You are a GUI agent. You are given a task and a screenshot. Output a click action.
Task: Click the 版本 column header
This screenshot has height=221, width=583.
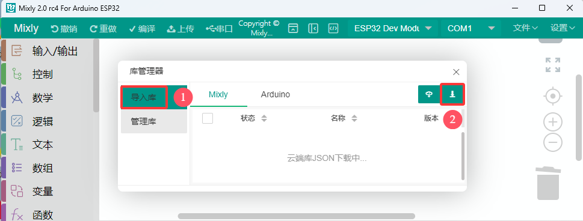click(x=431, y=118)
